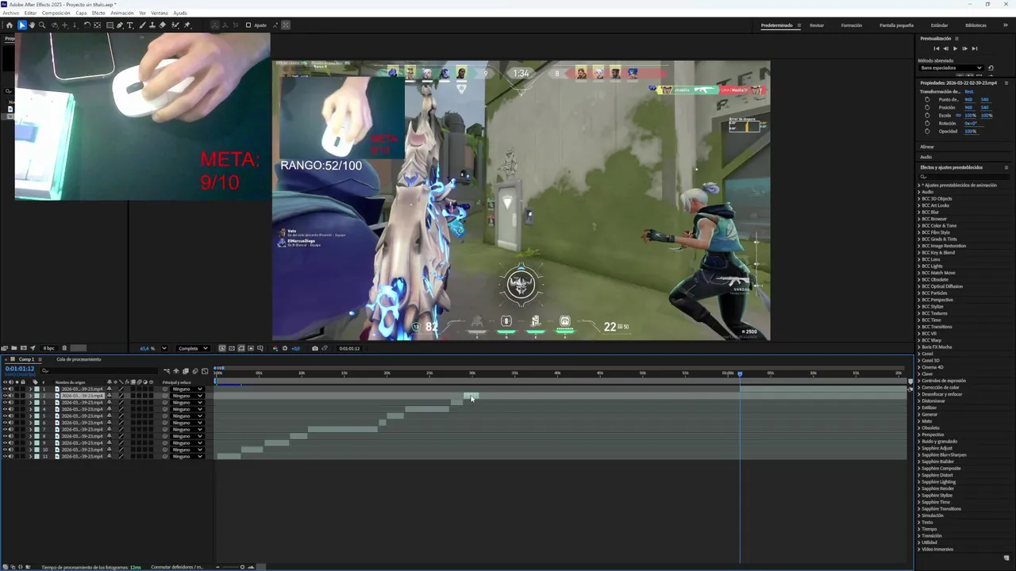Expand the Sapphire Lighting category
The width and height of the screenshot is (1016, 571).
pos(920,481)
